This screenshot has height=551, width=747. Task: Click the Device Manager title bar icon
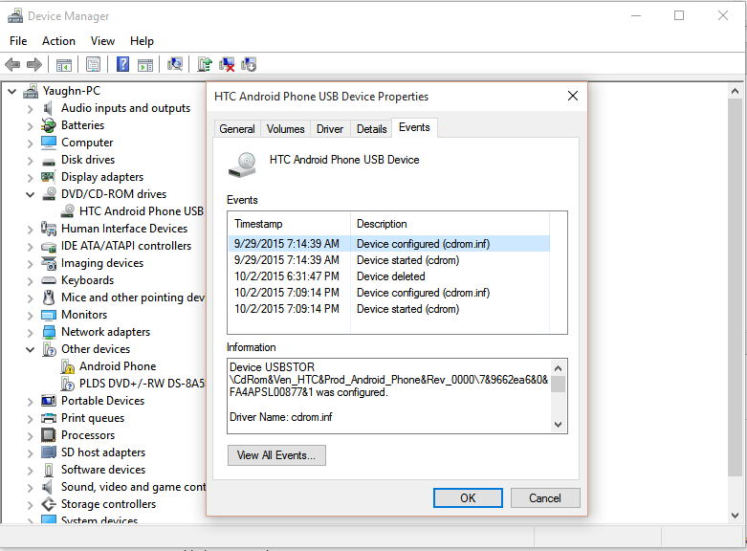click(14, 15)
